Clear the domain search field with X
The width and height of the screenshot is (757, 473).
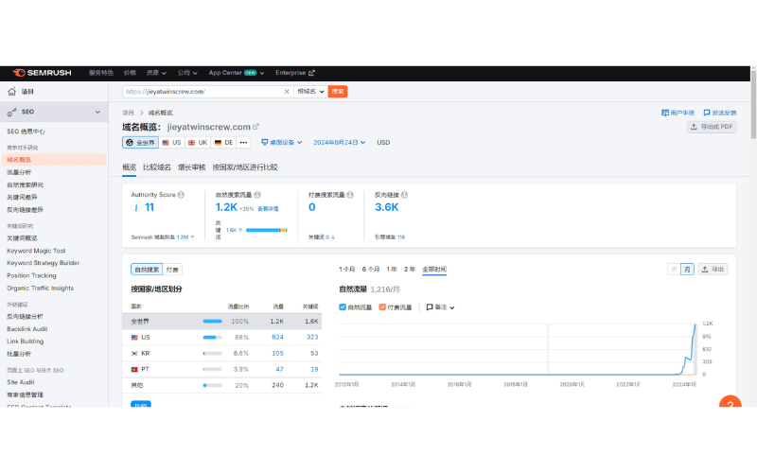[x=287, y=92]
